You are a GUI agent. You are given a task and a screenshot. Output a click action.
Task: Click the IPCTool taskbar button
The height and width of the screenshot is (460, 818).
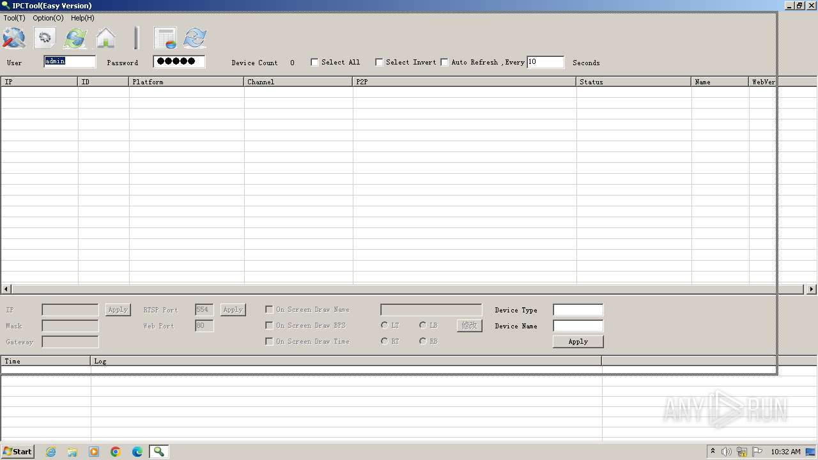[158, 452]
